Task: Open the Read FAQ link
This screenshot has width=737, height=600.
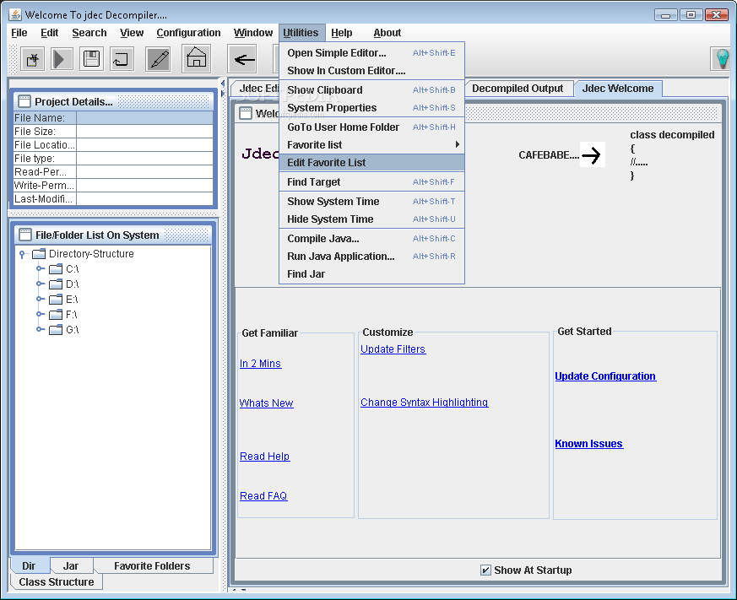Action: [x=263, y=496]
